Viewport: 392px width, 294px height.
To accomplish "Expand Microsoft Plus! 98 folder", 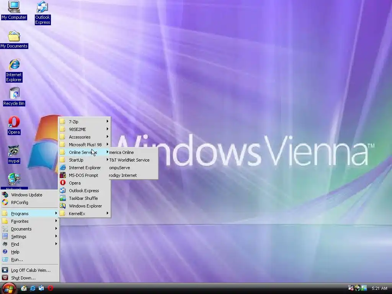I will coord(85,145).
